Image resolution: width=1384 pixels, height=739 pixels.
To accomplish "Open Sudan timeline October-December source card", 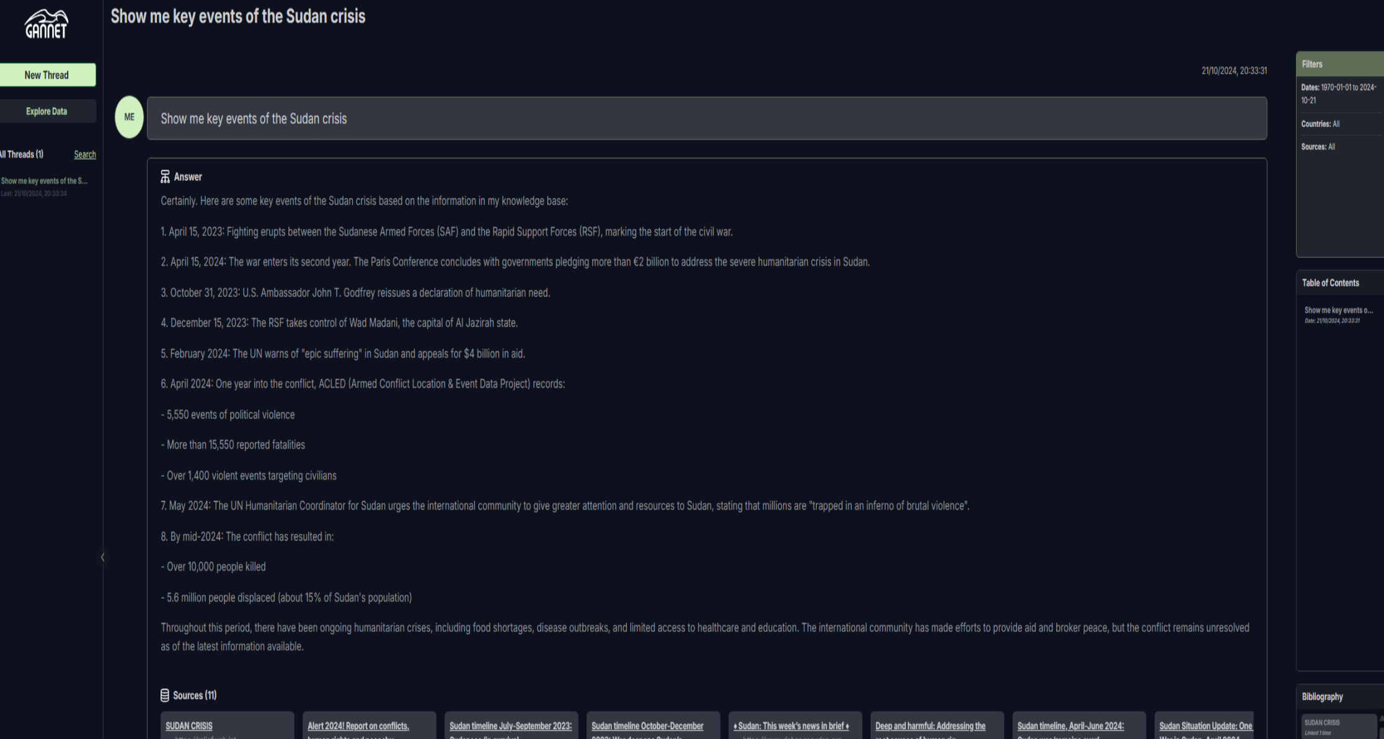I will (654, 725).
